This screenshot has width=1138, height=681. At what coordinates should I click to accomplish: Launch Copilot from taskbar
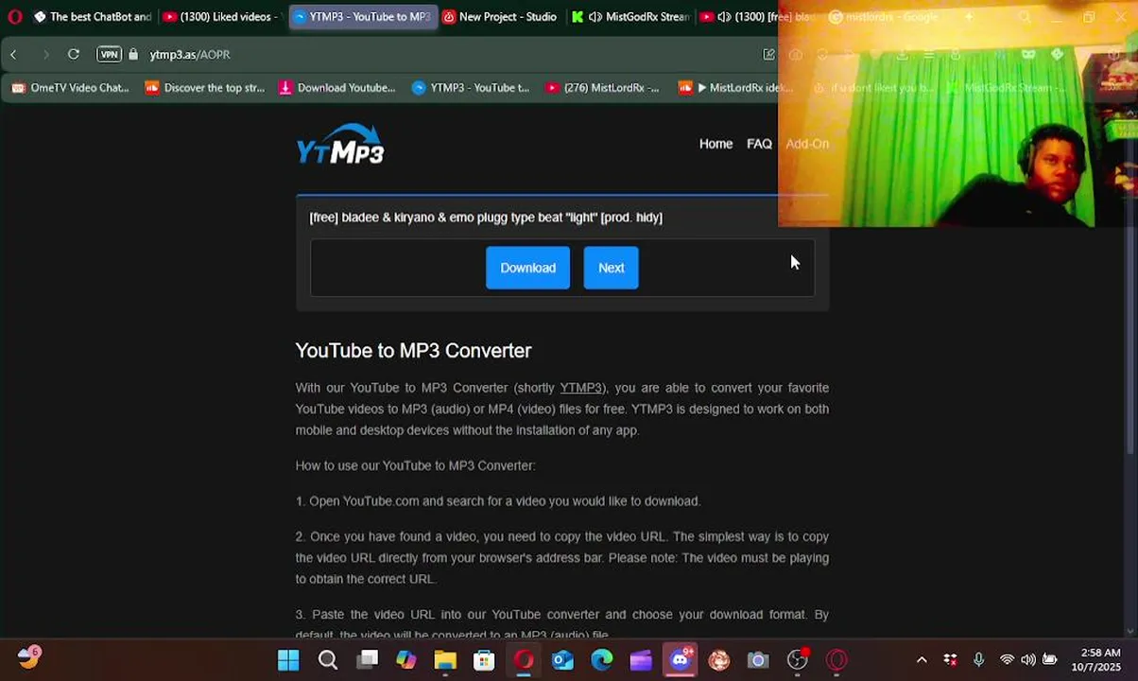pos(406,660)
